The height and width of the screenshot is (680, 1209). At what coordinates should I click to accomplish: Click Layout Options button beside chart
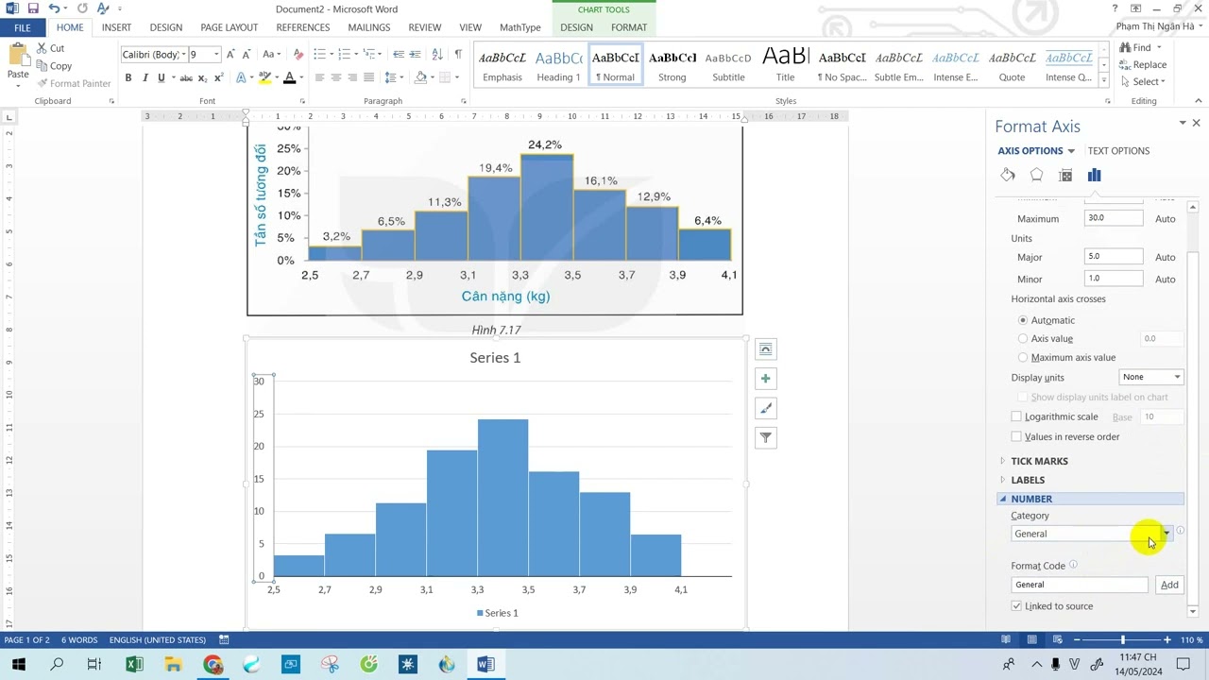click(x=765, y=349)
